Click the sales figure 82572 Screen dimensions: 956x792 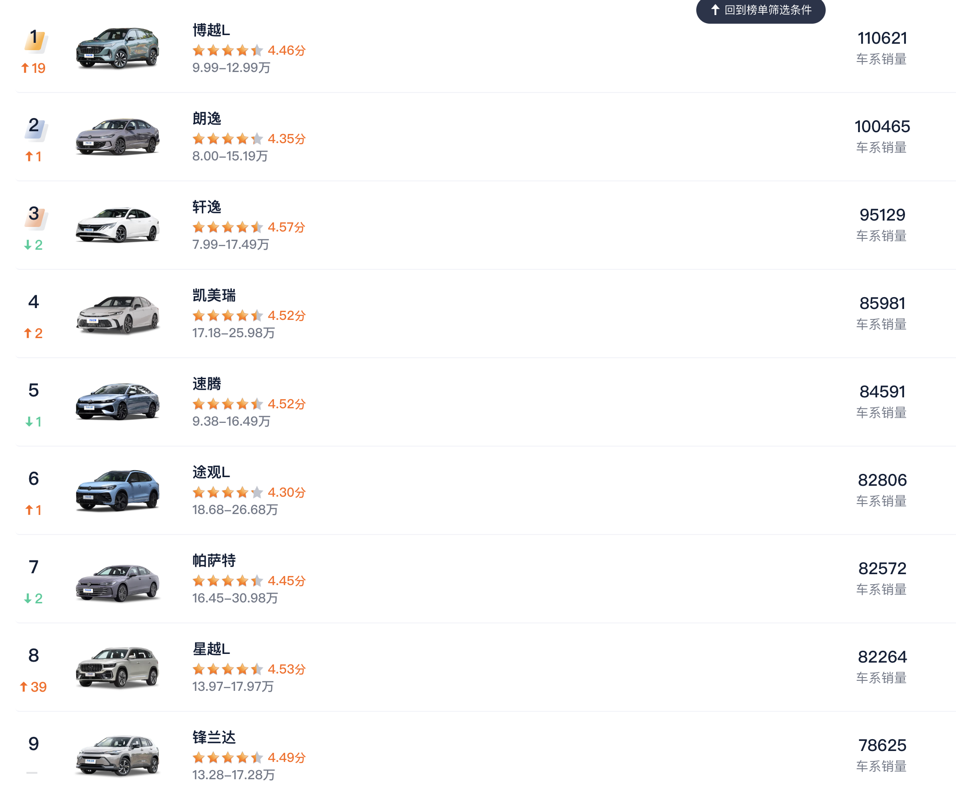tap(882, 569)
